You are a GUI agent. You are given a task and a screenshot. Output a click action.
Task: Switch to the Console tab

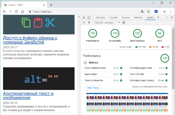[x=113, y=17]
